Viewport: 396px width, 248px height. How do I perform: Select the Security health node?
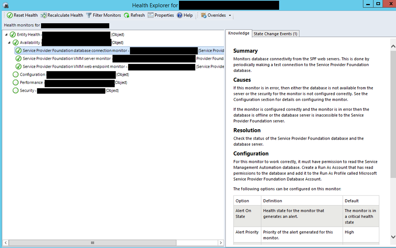pos(27,91)
